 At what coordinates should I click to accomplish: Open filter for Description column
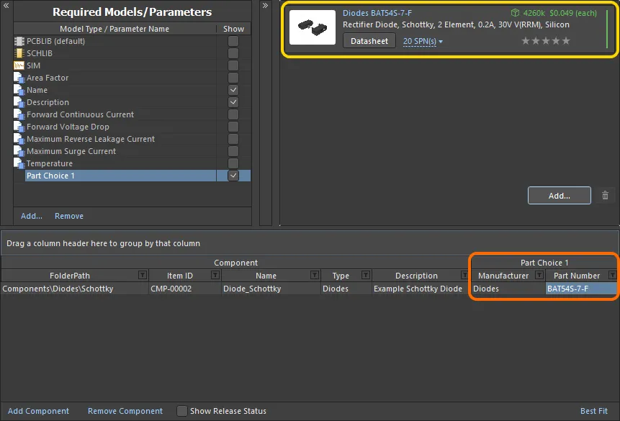point(464,275)
